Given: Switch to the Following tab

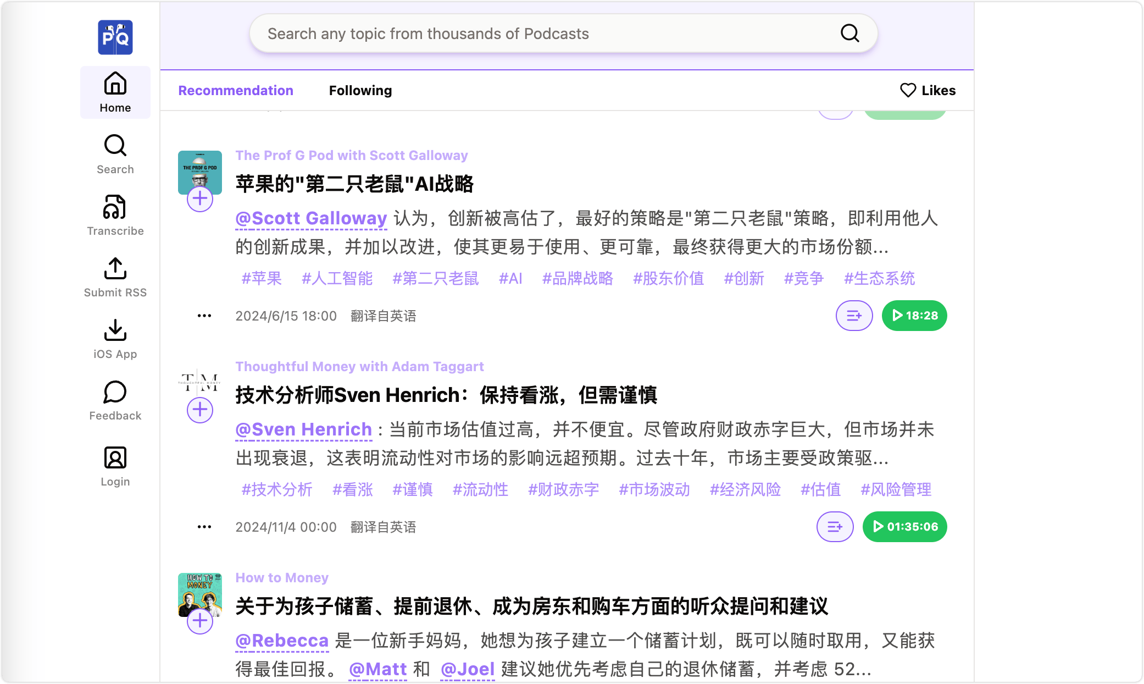Looking at the screenshot, I should [360, 90].
